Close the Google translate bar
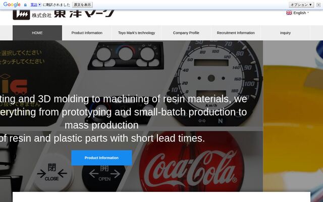 tap(318, 5)
